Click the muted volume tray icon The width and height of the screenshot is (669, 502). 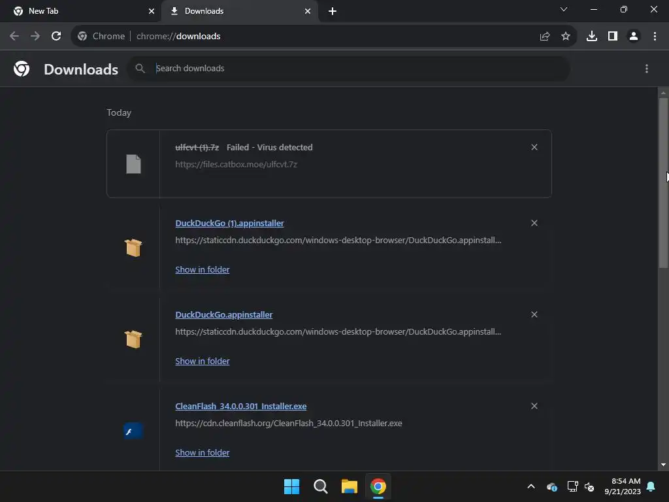coord(590,486)
